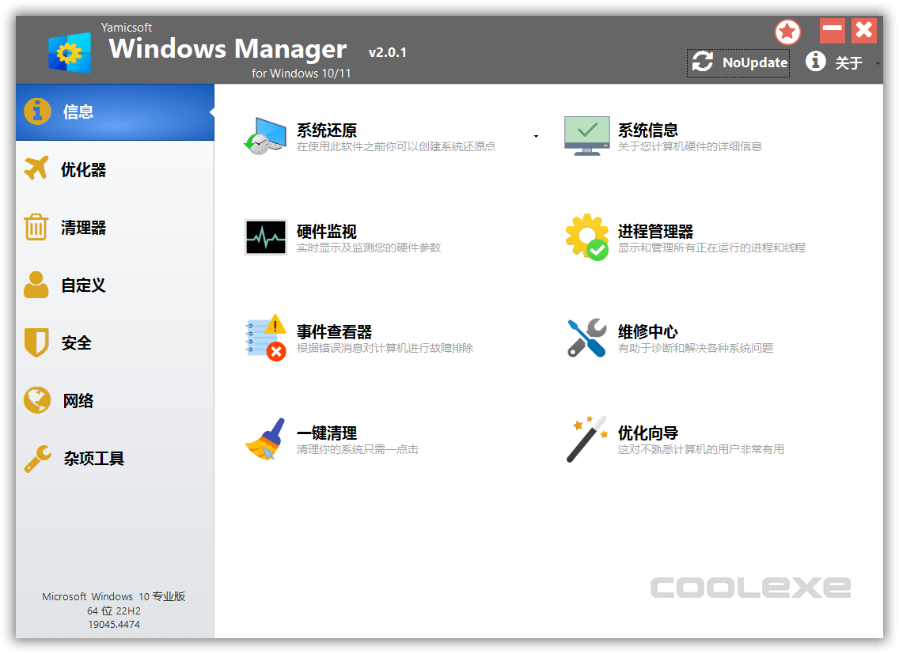This screenshot has width=899, height=654.
Task: Open the 进程管理器 gear icon
Action: [x=586, y=236]
